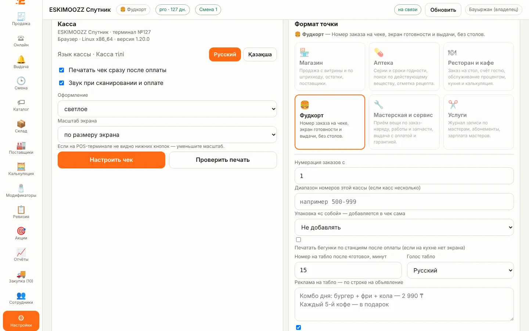Image resolution: width=529 pixels, height=331 pixels.
Task: Click the Фудкорт badge in header
Action: pyautogui.click(x=133, y=10)
